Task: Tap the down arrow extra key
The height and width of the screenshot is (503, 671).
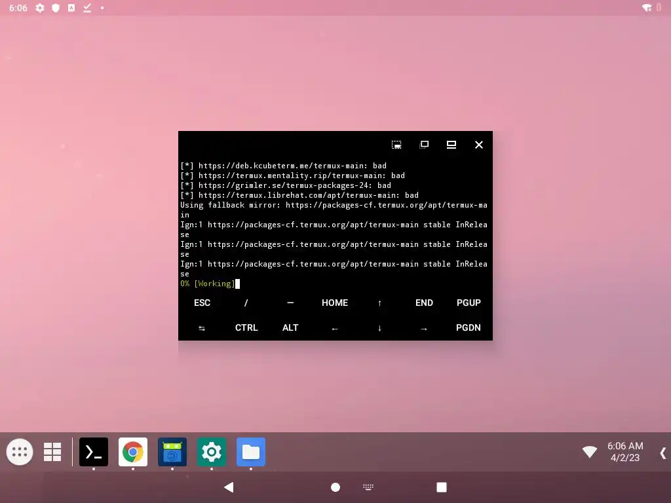Action: point(379,328)
